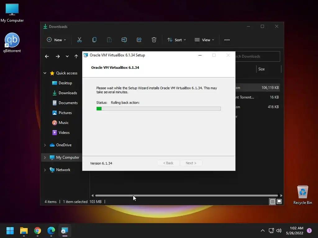Click the disabled Back button in setup
Viewport: 318px width, 238px height.
(168, 163)
